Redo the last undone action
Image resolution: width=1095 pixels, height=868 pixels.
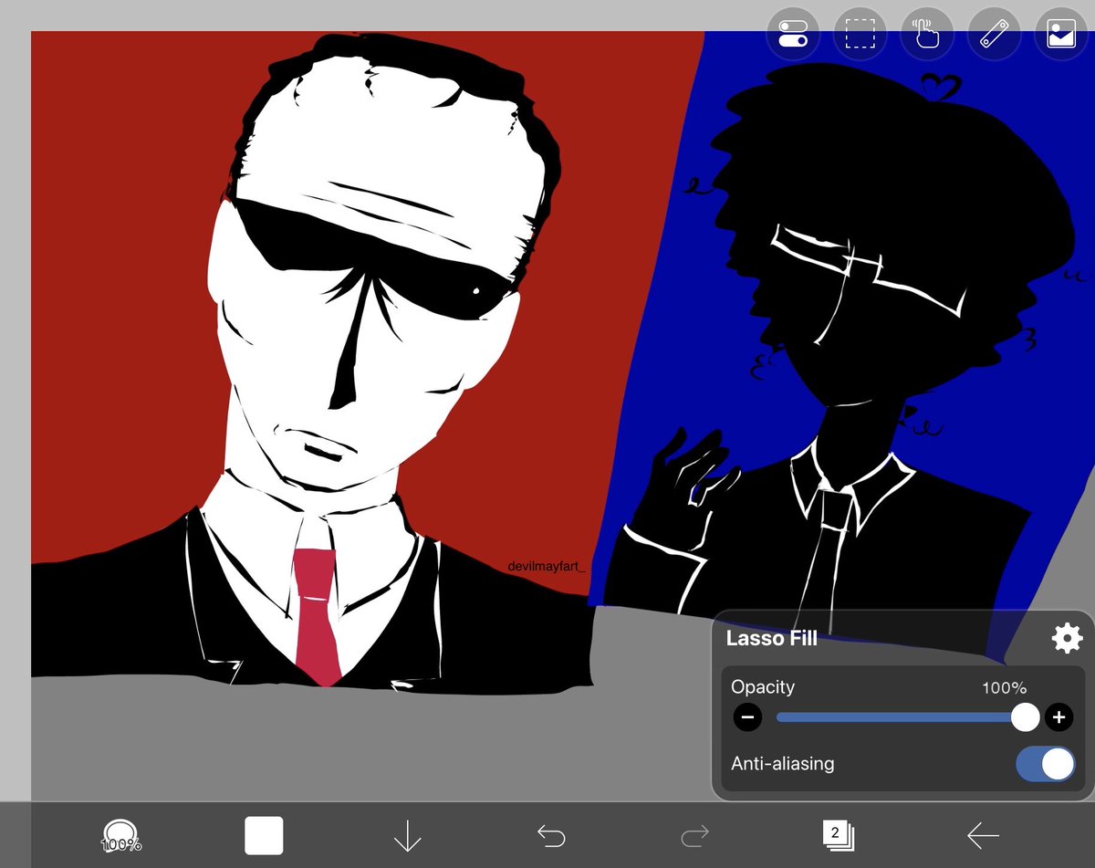pyautogui.click(x=694, y=835)
